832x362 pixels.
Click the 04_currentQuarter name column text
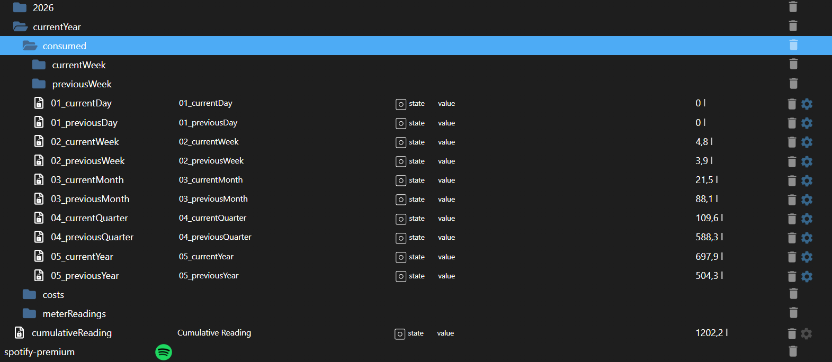click(212, 218)
